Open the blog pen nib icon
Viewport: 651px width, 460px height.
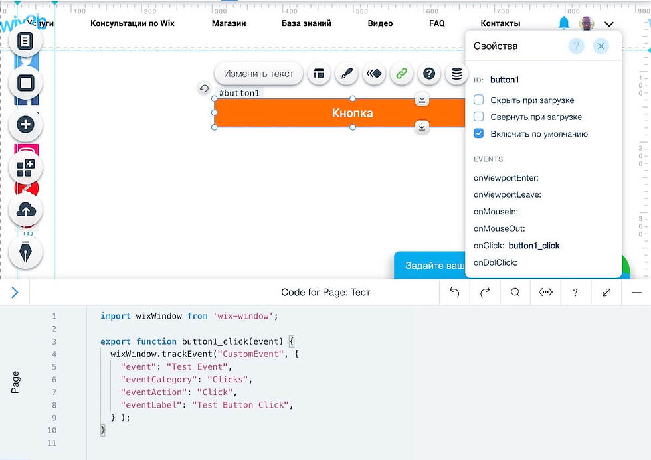tap(25, 252)
